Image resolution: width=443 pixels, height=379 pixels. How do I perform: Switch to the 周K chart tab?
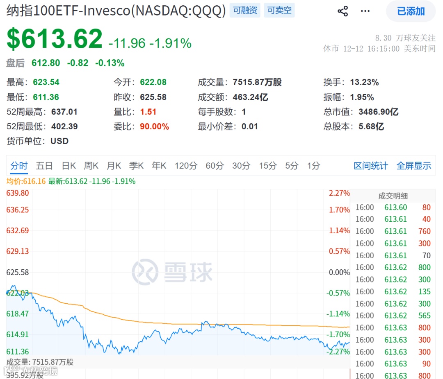(x=91, y=166)
